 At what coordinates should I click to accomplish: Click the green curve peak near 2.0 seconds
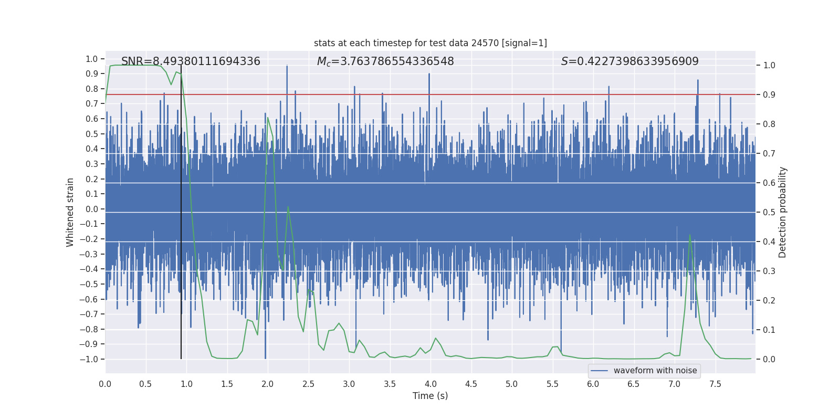click(268, 118)
